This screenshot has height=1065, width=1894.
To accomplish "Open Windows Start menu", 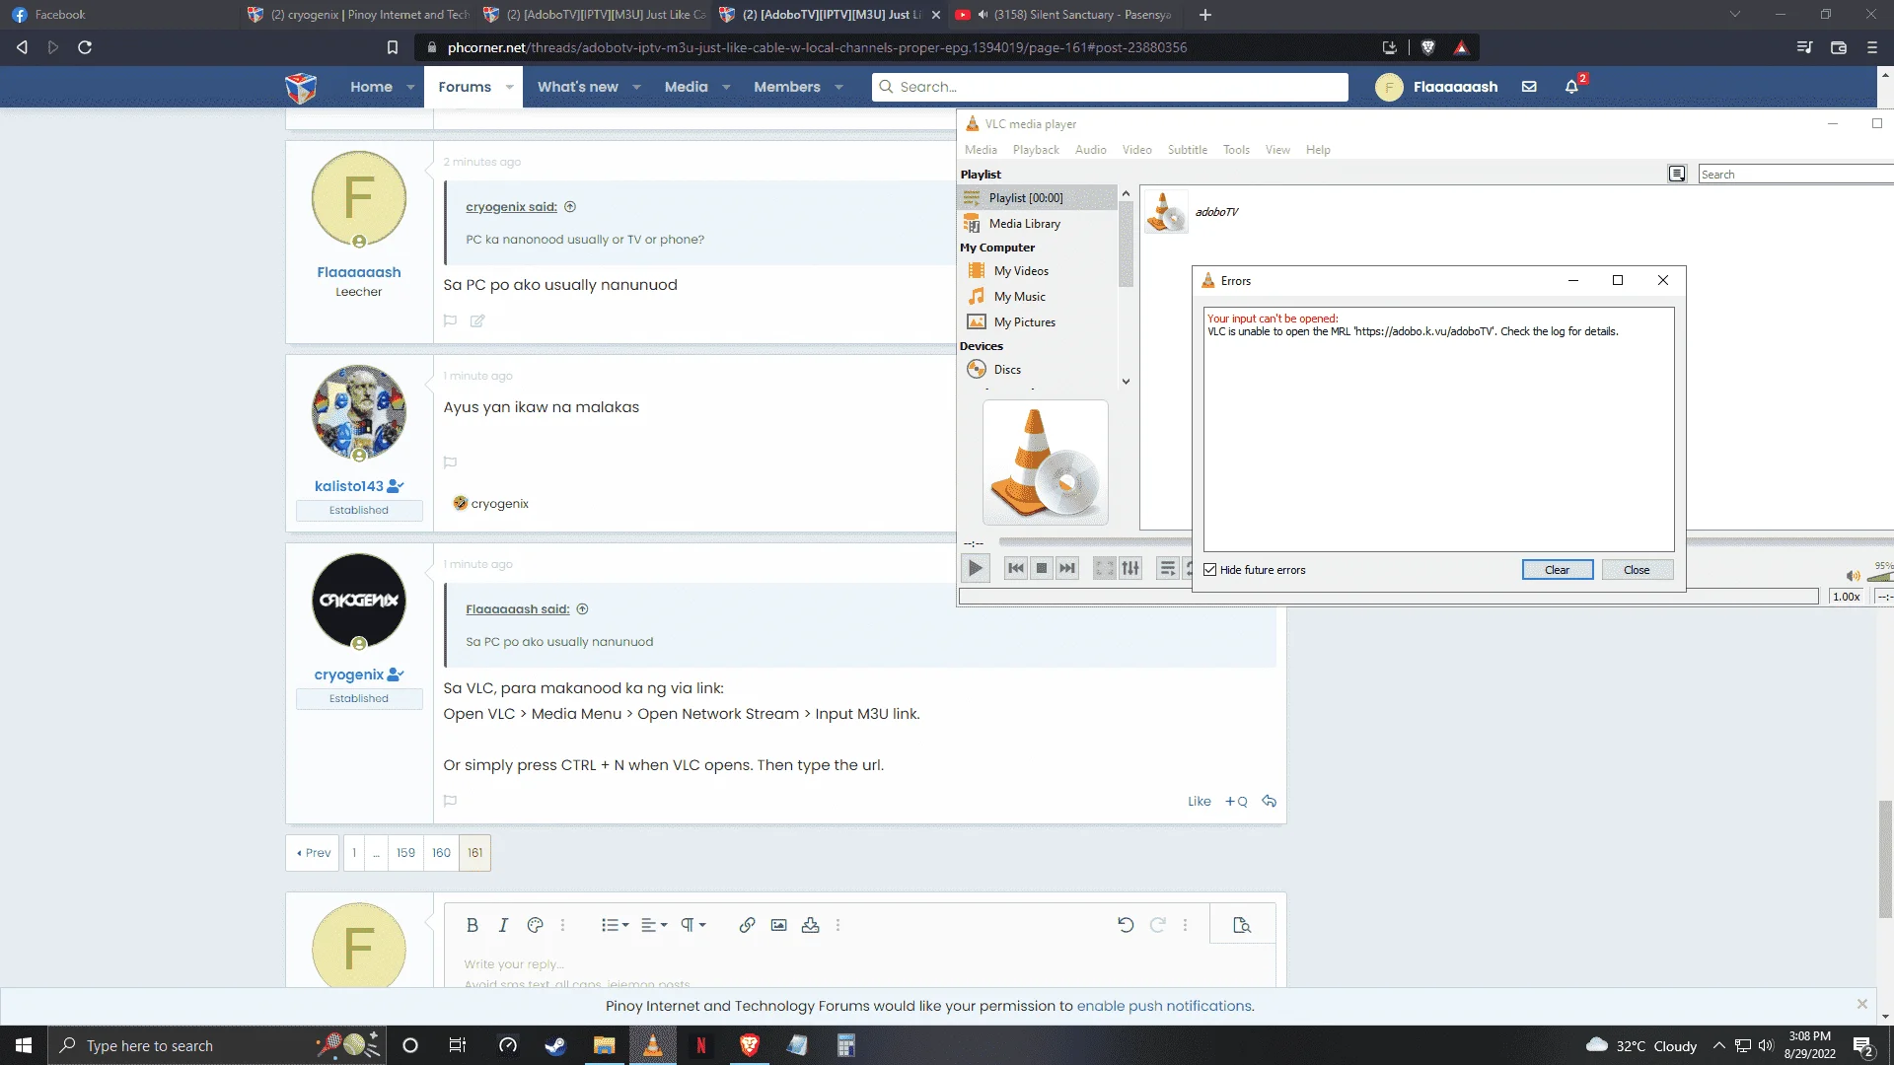I will (24, 1045).
